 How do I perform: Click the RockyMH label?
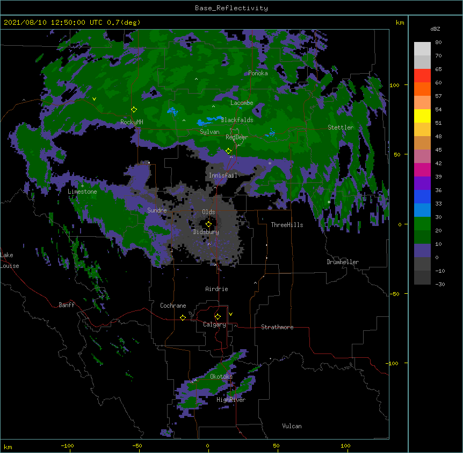click(132, 122)
